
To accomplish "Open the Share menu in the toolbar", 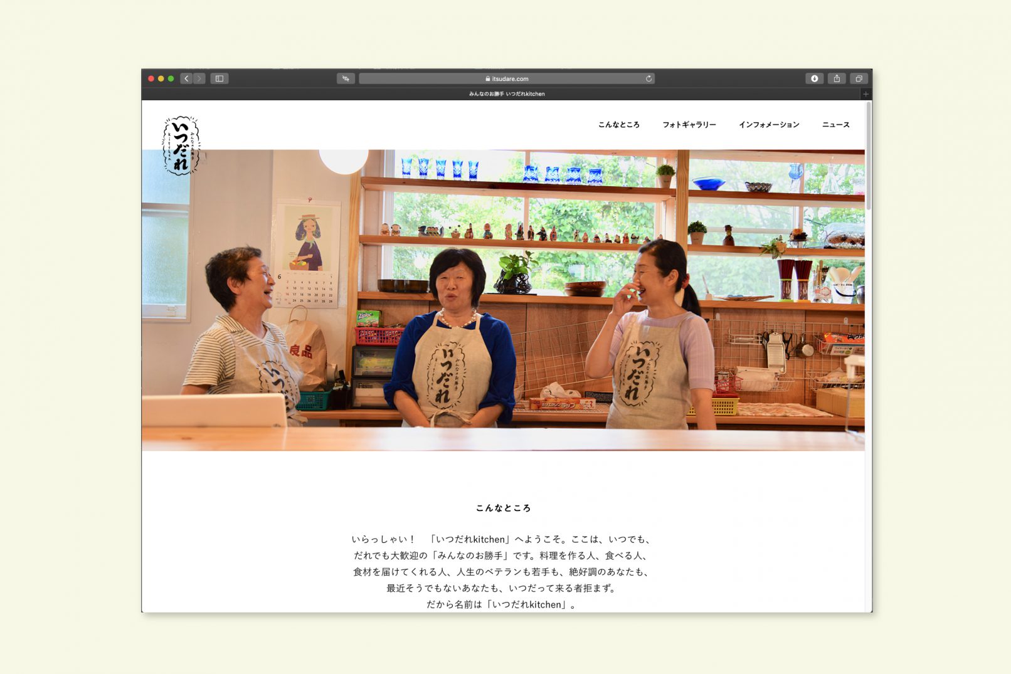I will (837, 78).
